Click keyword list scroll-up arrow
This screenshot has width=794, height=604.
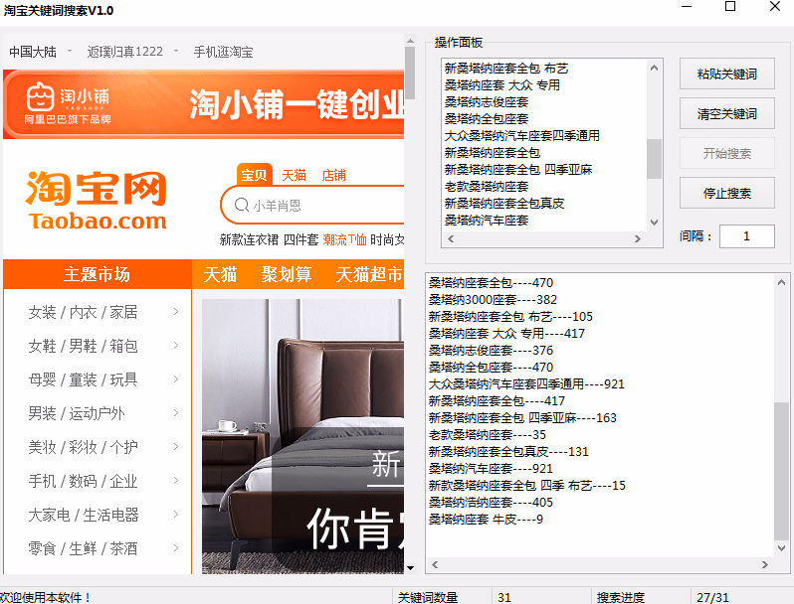654,68
